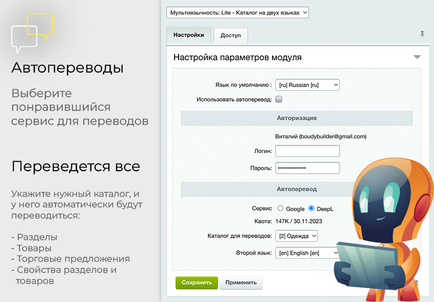Click the Применить button
The width and height of the screenshot is (434, 302).
tap(241, 283)
